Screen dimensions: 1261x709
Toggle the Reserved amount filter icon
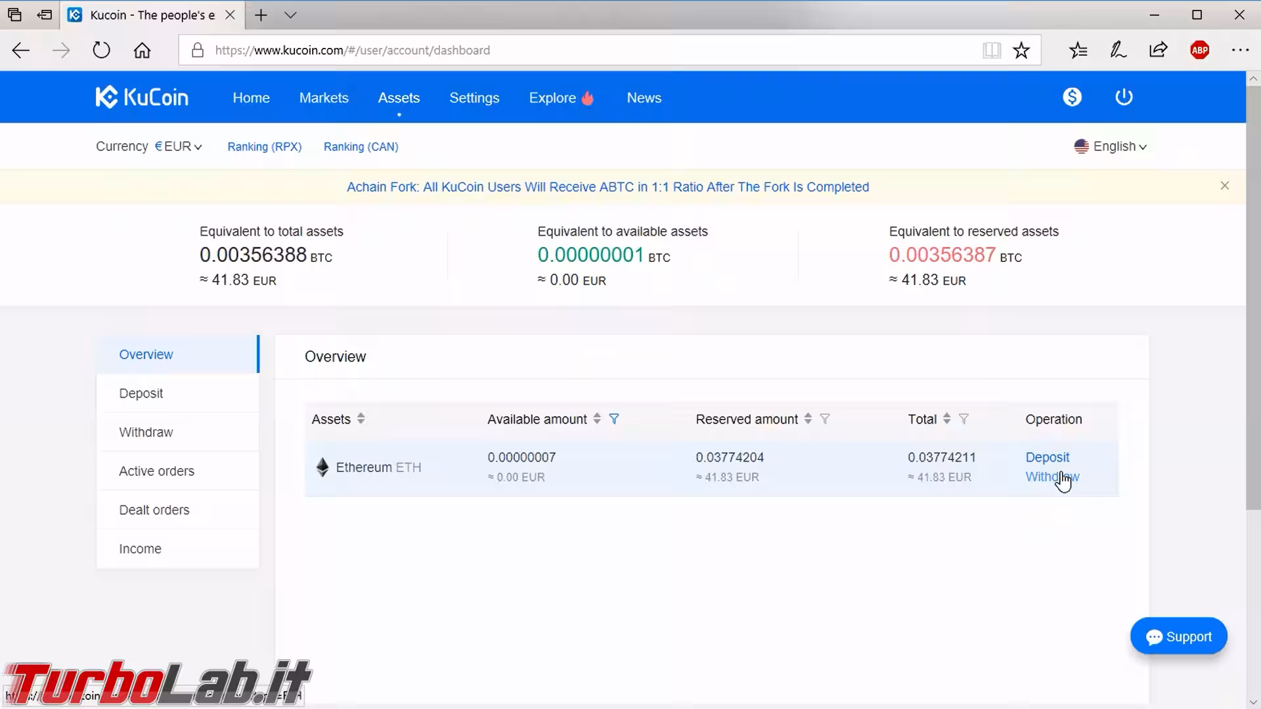825,419
